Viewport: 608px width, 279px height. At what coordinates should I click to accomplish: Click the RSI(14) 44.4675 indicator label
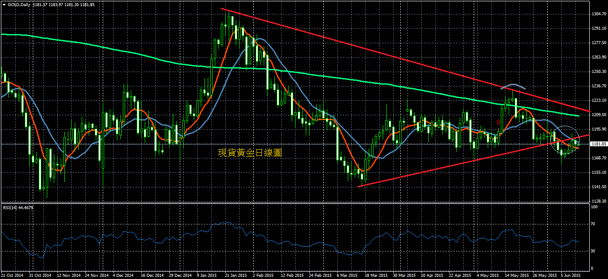[17, 207]
